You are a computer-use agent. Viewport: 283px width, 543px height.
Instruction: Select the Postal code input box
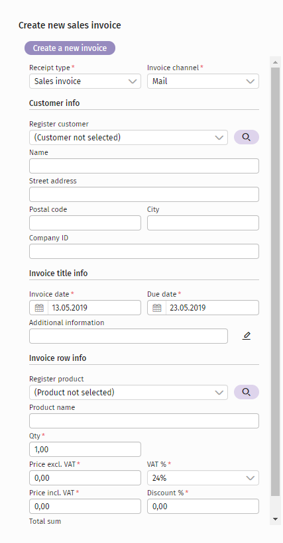85,222
